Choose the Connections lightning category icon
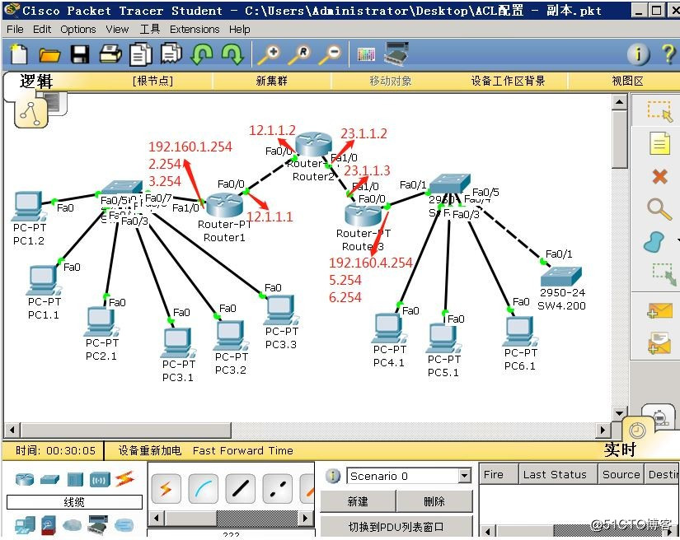 point(125,478)
